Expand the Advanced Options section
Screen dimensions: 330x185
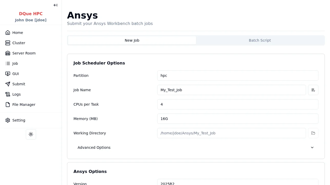coord(94,147)
